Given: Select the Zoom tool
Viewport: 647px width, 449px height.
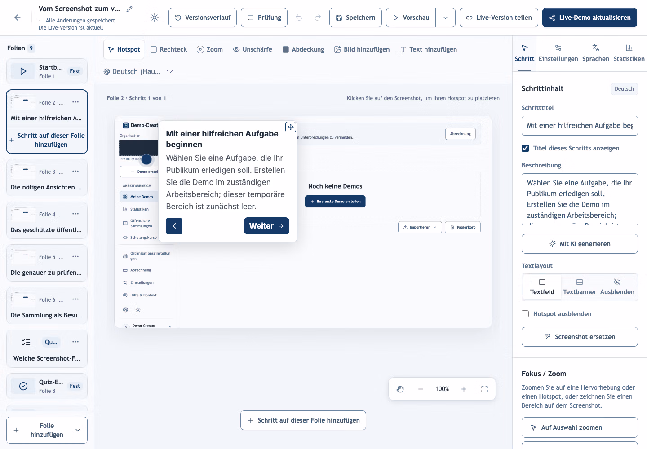Looking at the screenshot, I should click(210, 49).
